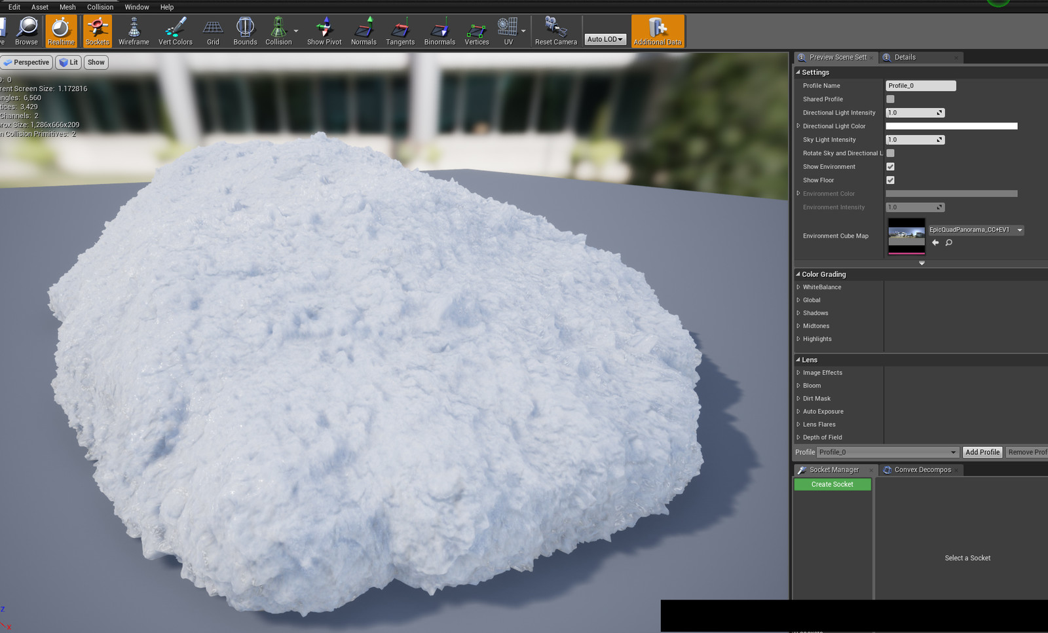Click the Profile Name input field
Screen dimensions: 1048x633
coord(920,86)
